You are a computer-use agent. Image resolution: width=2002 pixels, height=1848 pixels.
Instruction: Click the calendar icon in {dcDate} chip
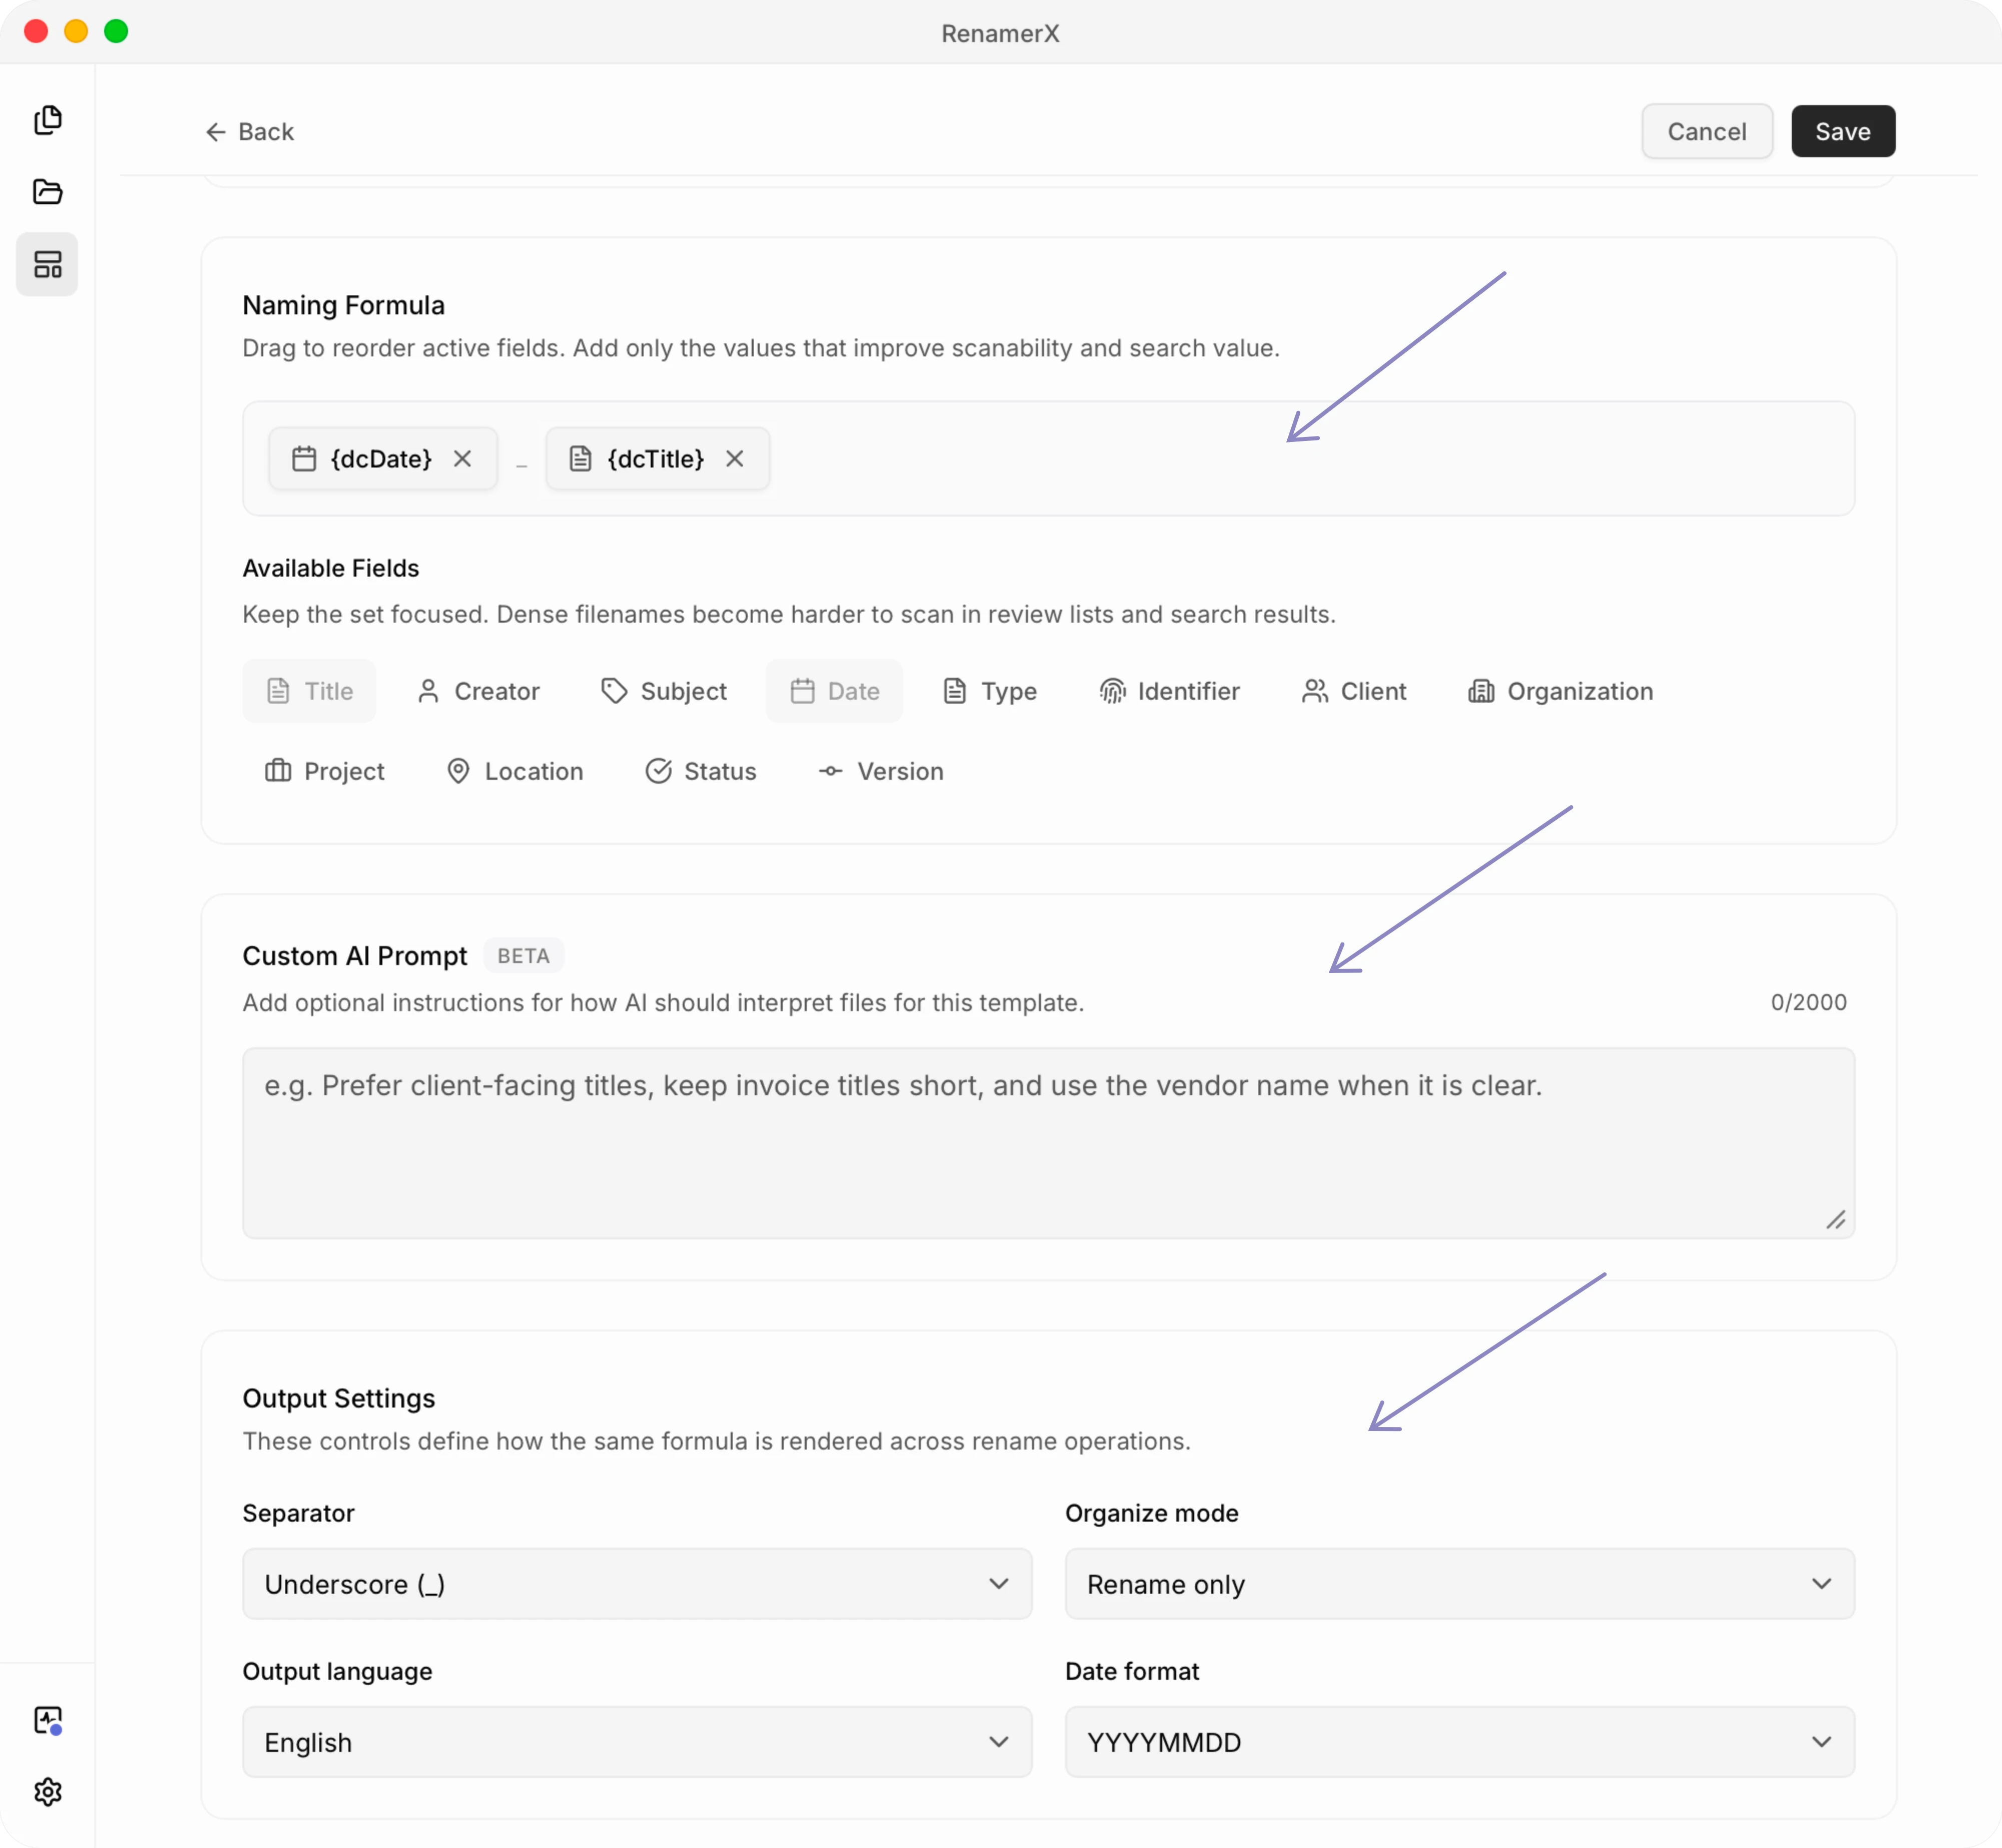point(304,459)
